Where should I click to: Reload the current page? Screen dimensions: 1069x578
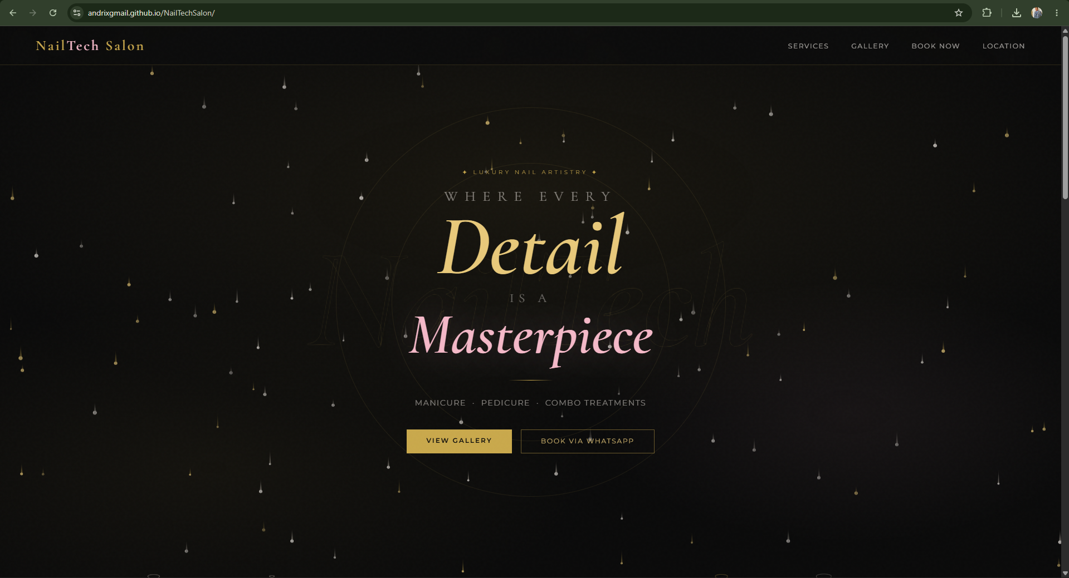click(53, 13)
